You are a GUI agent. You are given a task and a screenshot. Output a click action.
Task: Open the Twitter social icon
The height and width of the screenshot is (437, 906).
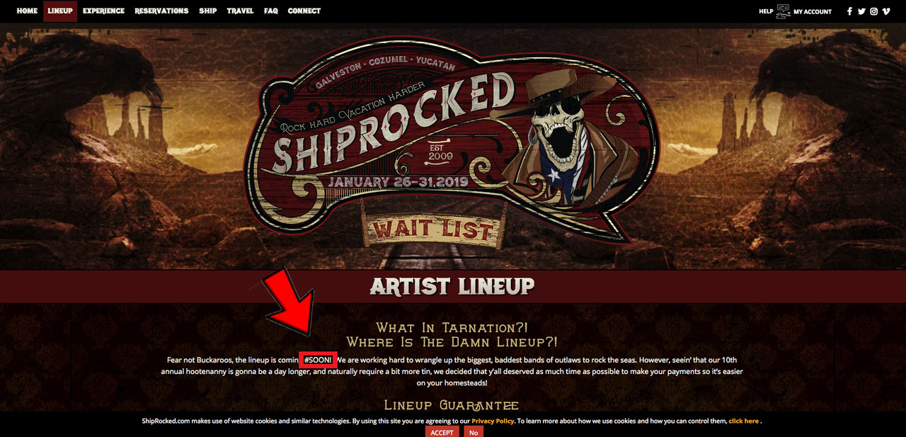(861, 11)
